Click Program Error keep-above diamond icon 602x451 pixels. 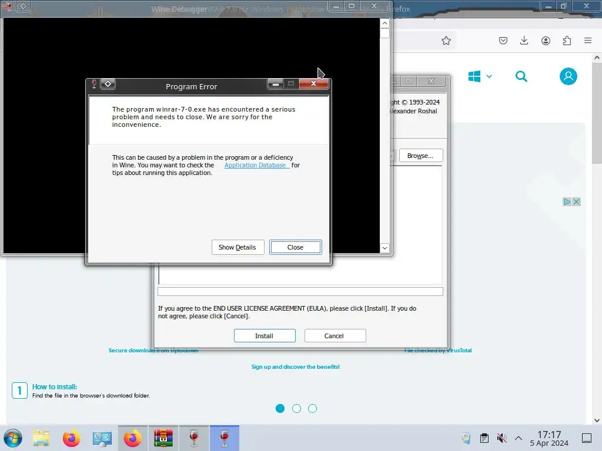click(x=108, y=83)
